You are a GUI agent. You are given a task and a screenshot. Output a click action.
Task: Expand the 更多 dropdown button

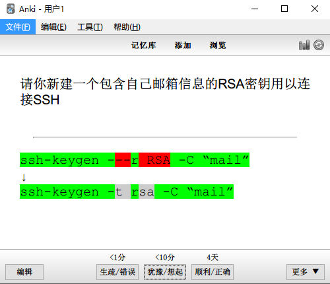tap(306, 272)
